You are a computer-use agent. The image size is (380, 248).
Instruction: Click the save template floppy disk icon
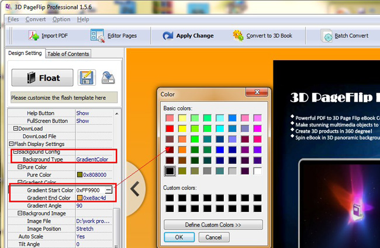87,78
